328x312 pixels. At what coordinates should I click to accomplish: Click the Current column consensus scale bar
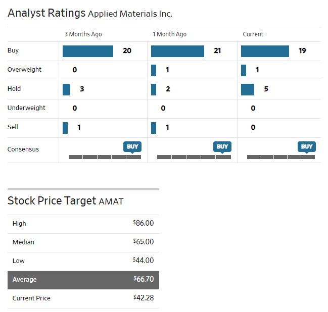coord(280,157)
